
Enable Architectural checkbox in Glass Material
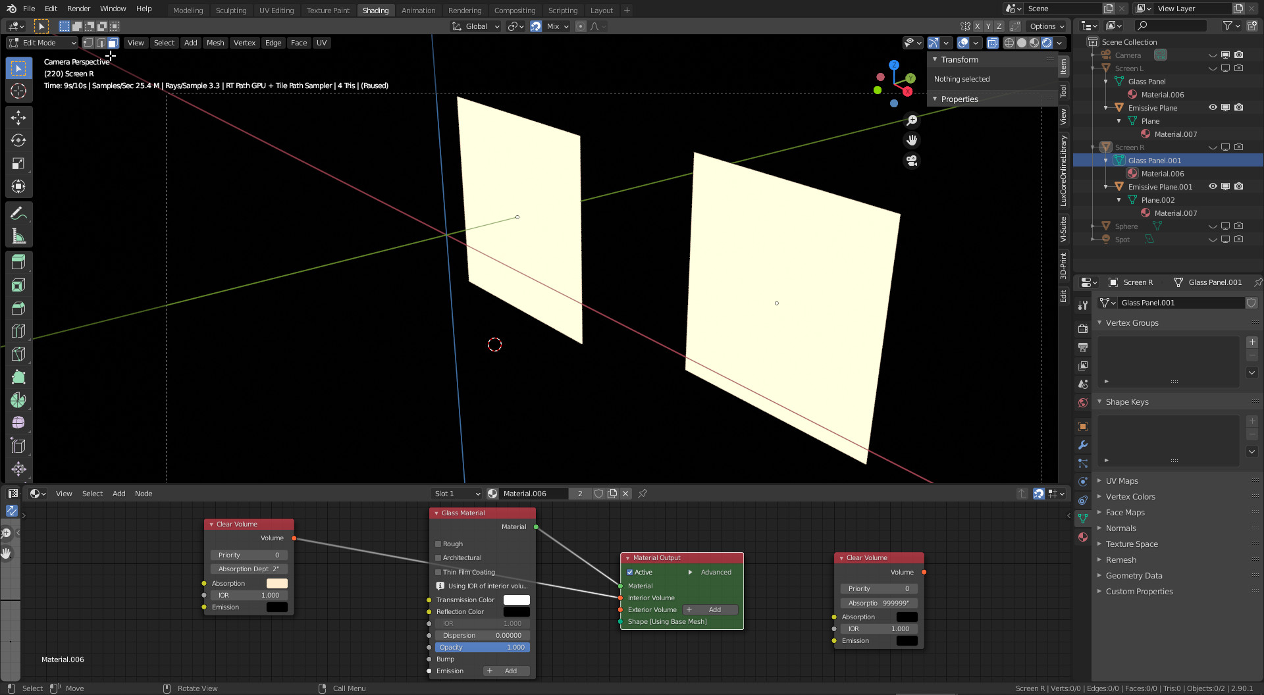click(438, 558)
